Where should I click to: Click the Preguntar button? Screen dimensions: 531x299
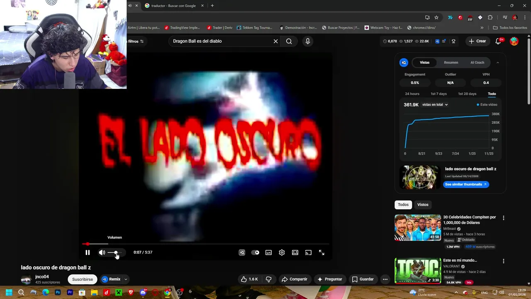[x=329, y=279]
